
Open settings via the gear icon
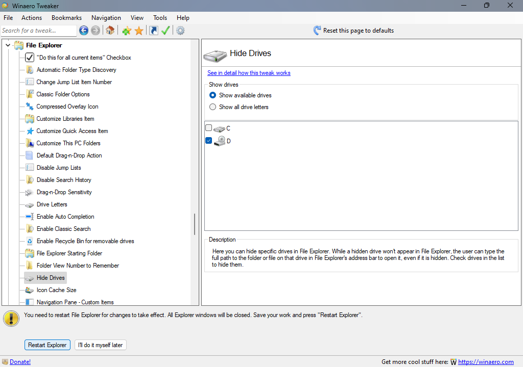pos(180,31)
